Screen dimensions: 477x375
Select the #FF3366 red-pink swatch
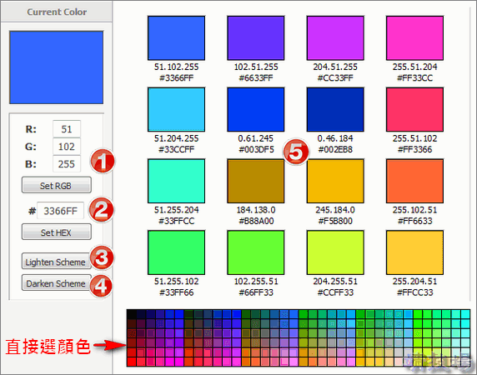tap(414, 109)
